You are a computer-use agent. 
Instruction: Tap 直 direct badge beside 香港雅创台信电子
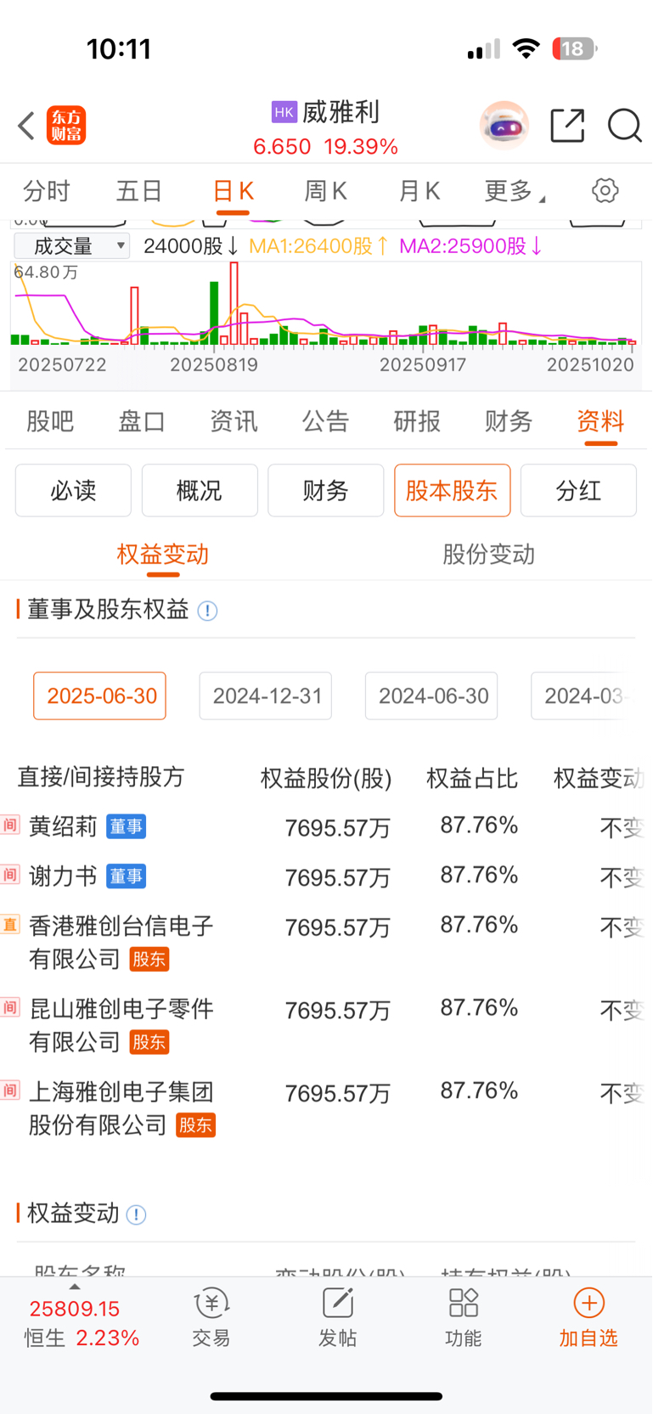(10, 924)
